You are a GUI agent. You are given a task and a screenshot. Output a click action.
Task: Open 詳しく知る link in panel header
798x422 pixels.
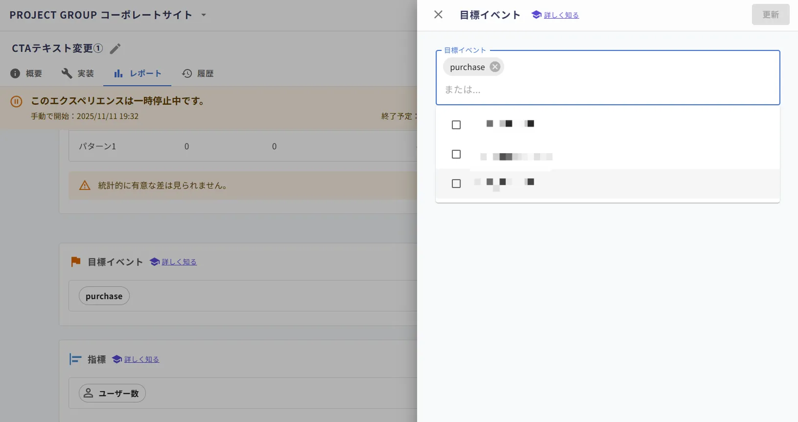point(562,15)
